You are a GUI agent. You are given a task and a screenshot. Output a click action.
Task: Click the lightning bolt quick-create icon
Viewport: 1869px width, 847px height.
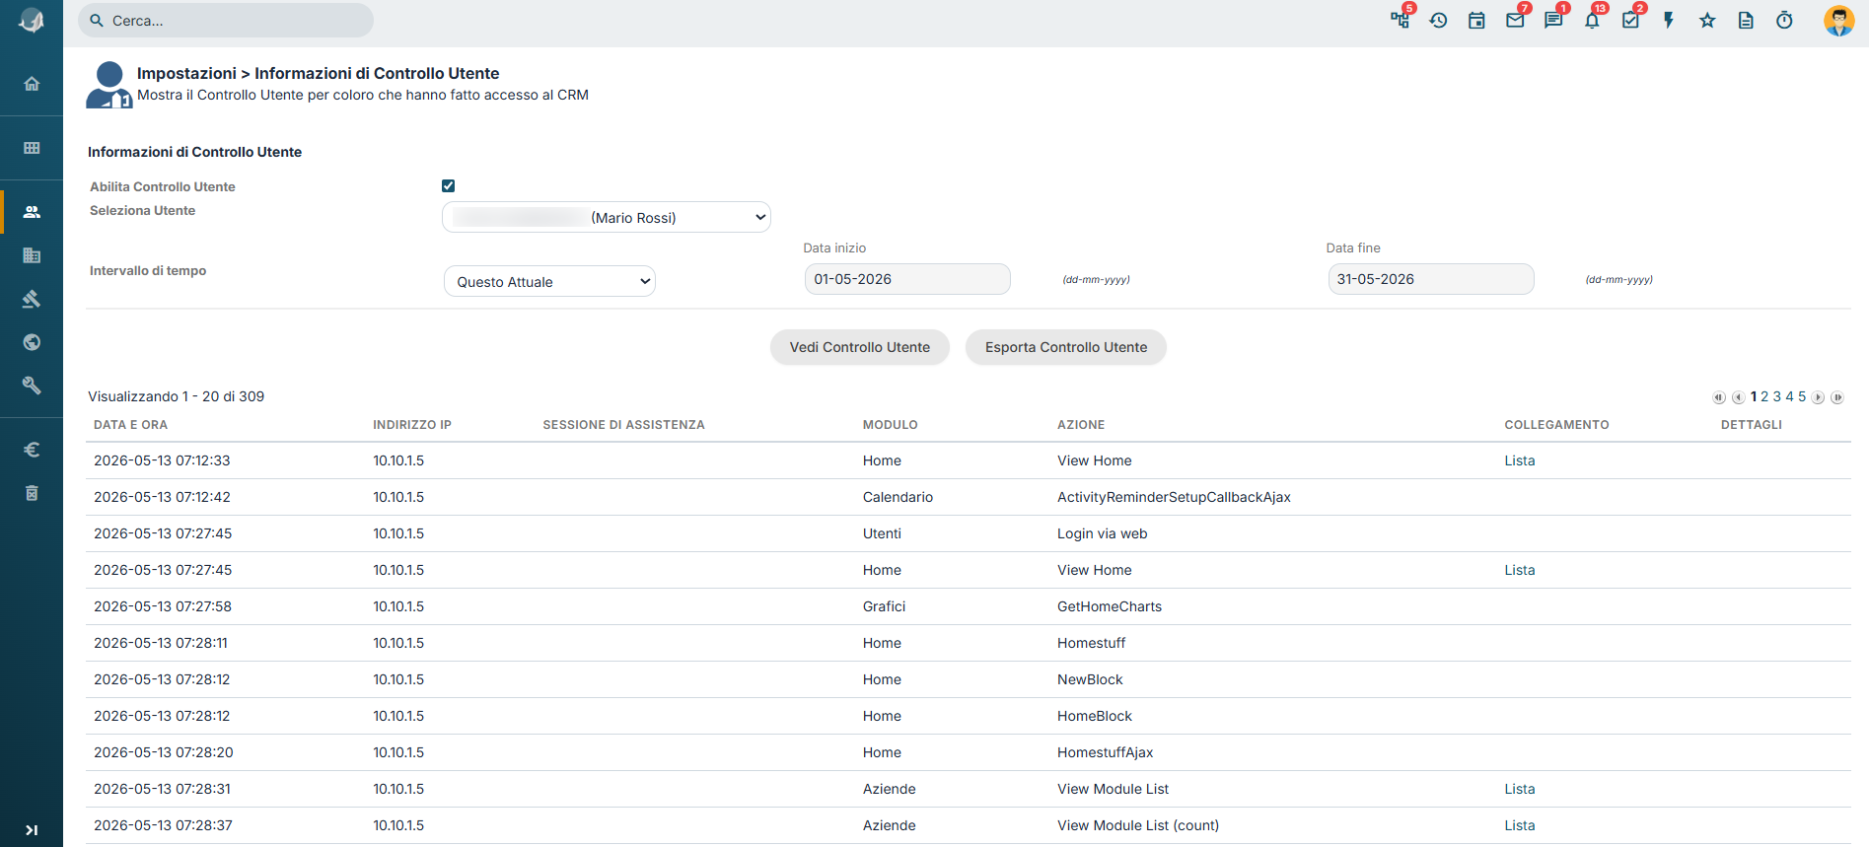coord(1669,21)
